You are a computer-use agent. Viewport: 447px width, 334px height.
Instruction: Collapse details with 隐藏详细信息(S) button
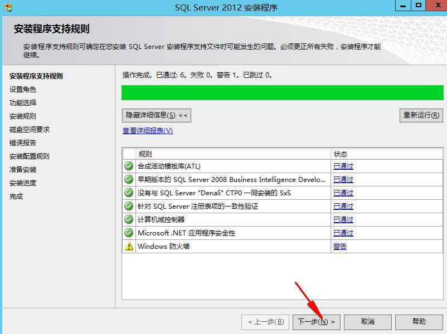157,115
